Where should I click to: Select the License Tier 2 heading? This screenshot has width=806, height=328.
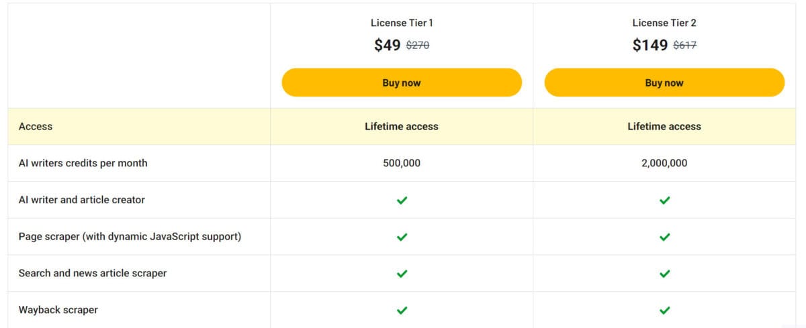(664, 23)
